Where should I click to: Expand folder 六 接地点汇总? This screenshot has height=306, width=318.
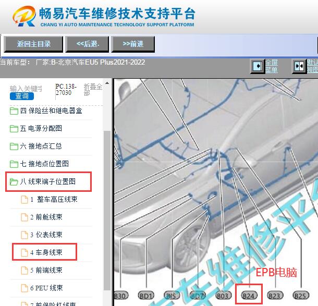pyautogui.click(x=41, y=146)
